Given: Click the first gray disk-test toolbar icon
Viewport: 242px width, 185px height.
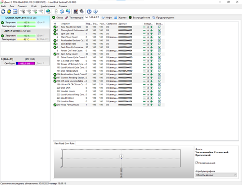Looking at the screenshot, I should (x=23, y=12).
